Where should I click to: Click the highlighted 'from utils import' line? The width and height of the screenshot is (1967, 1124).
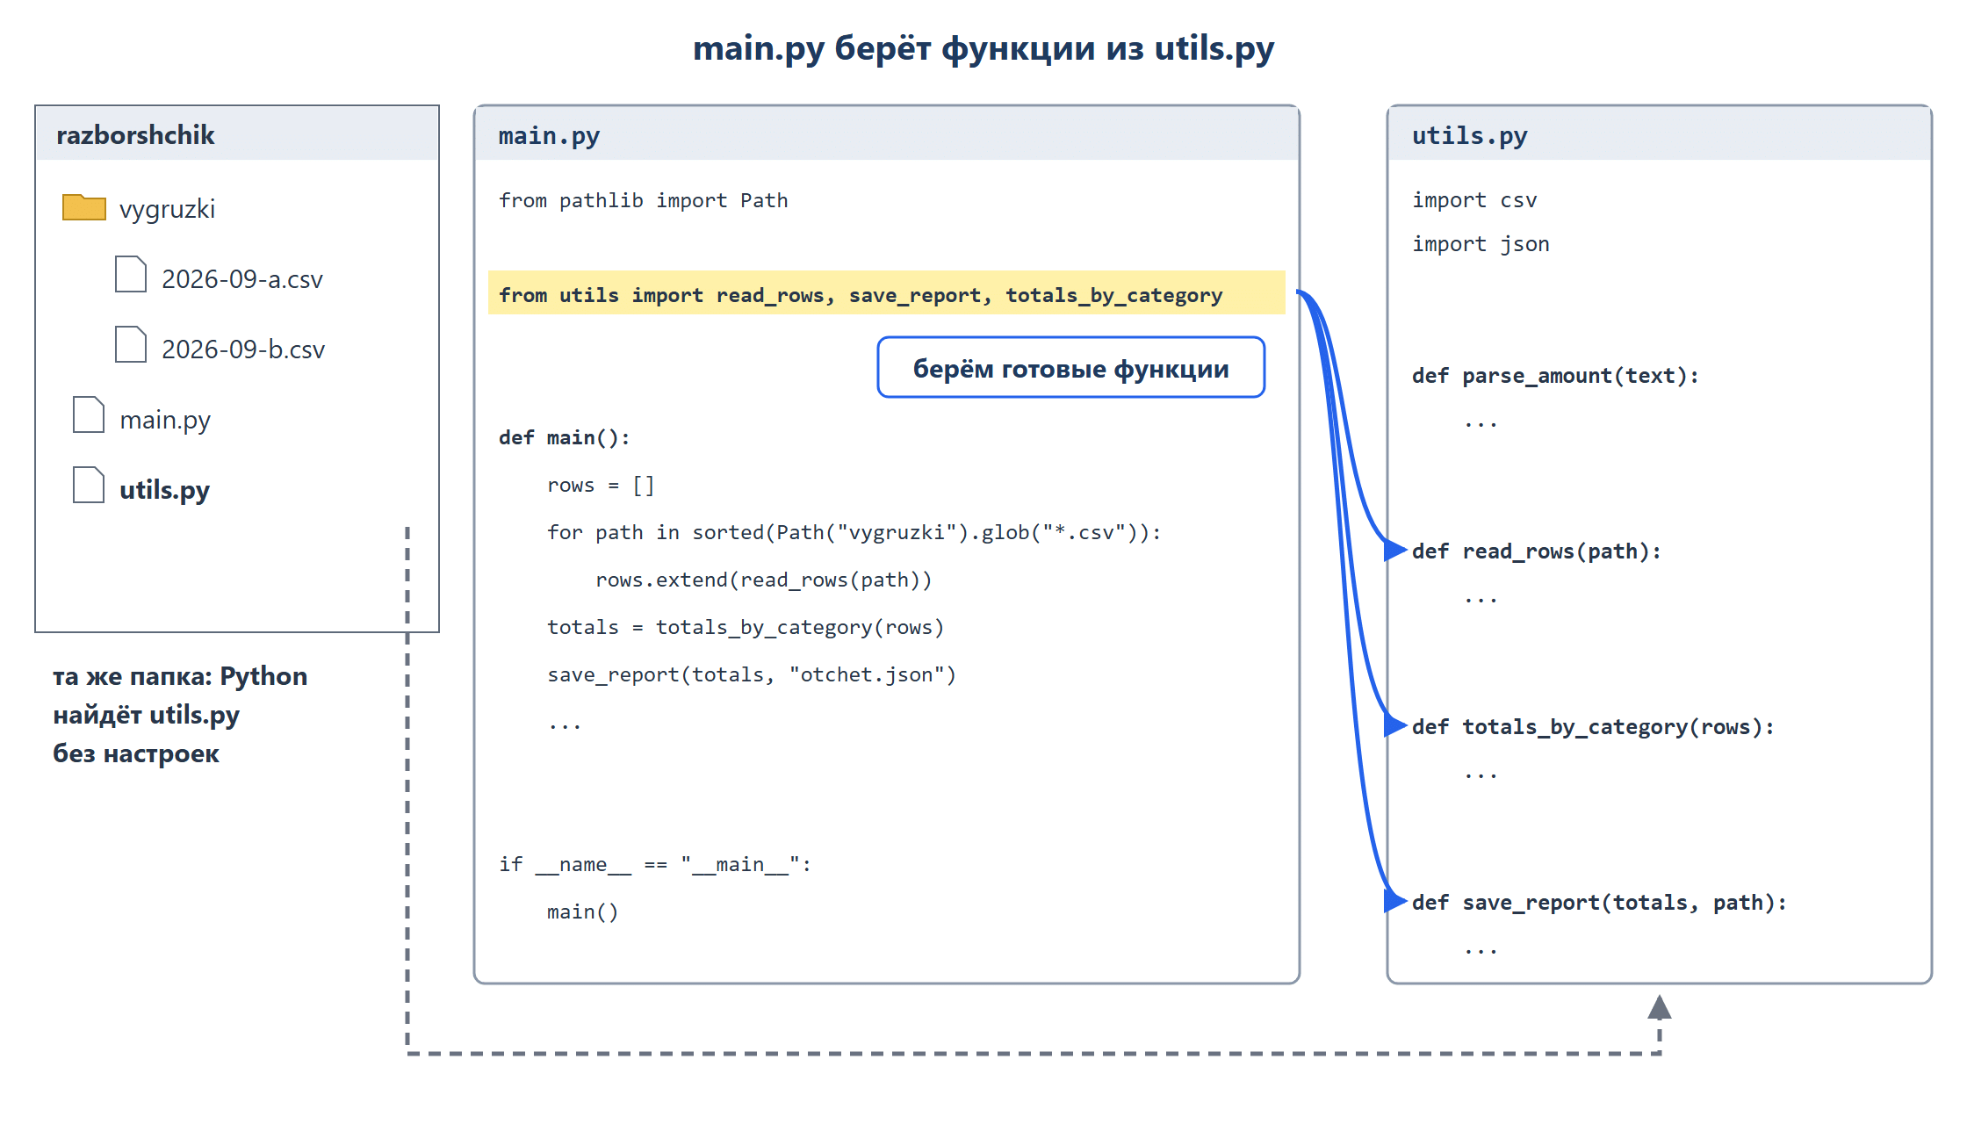click(x=887, y=293)
